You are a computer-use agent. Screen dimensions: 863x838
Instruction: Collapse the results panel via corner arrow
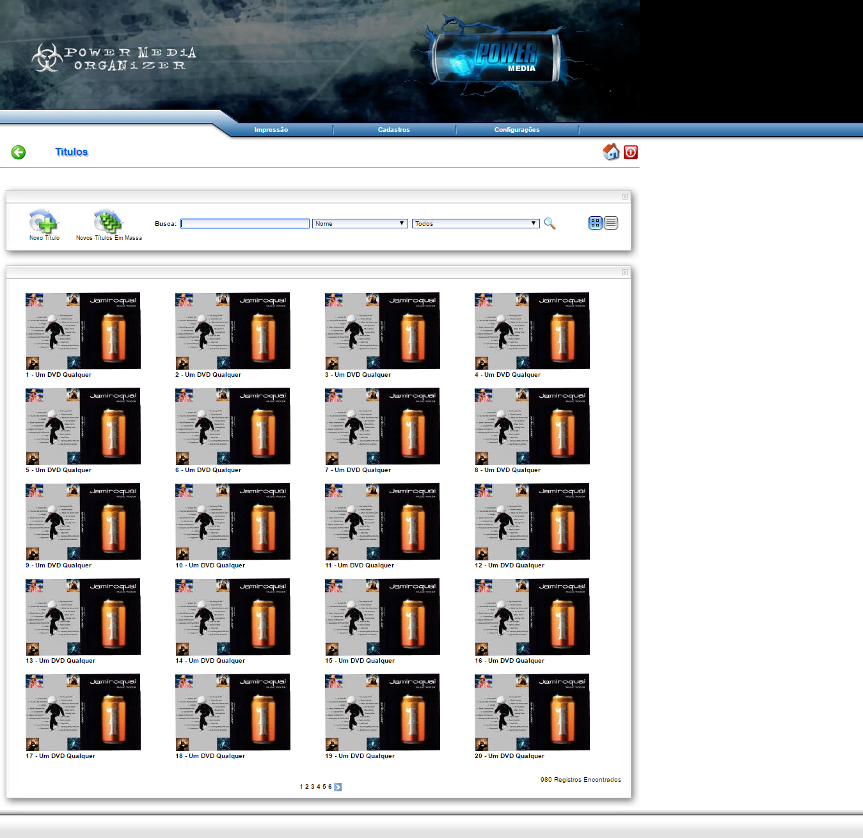(625, 272)
